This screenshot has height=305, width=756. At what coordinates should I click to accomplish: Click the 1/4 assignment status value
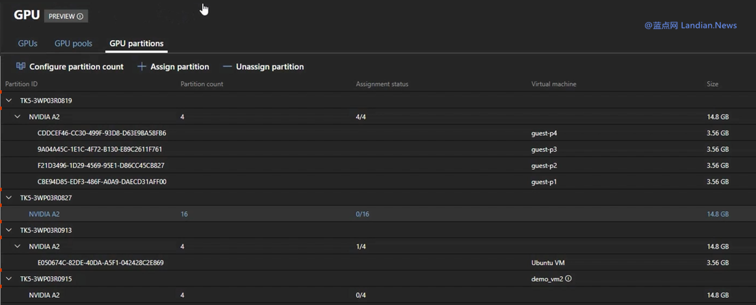(361, 247)
